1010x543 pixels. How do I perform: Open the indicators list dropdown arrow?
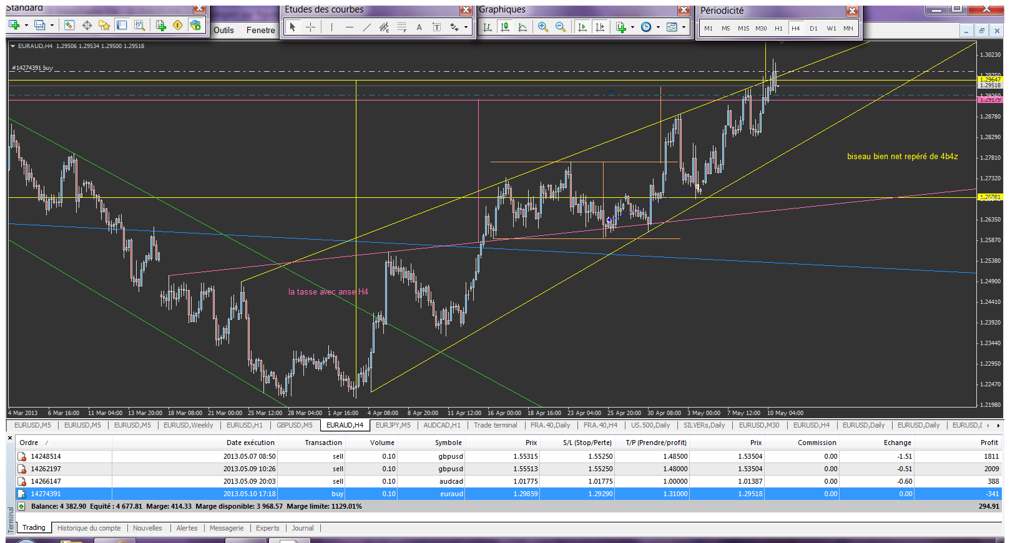(632, 27)
